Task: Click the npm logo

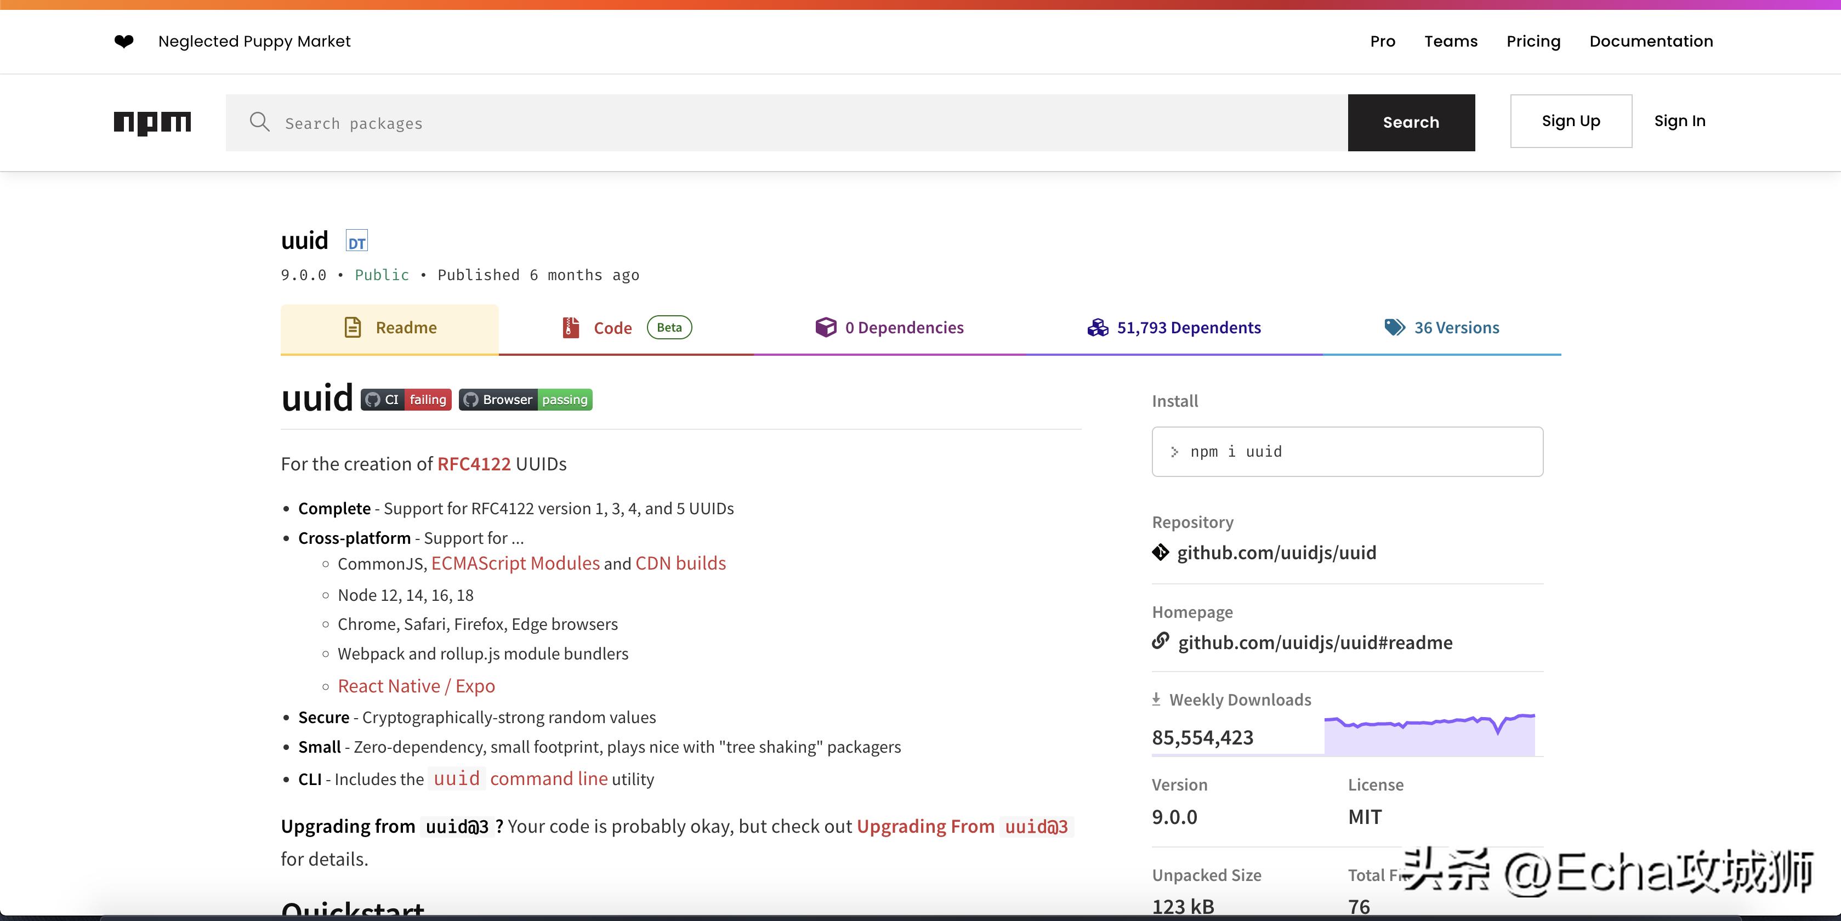Action: (x=152, y=122)
